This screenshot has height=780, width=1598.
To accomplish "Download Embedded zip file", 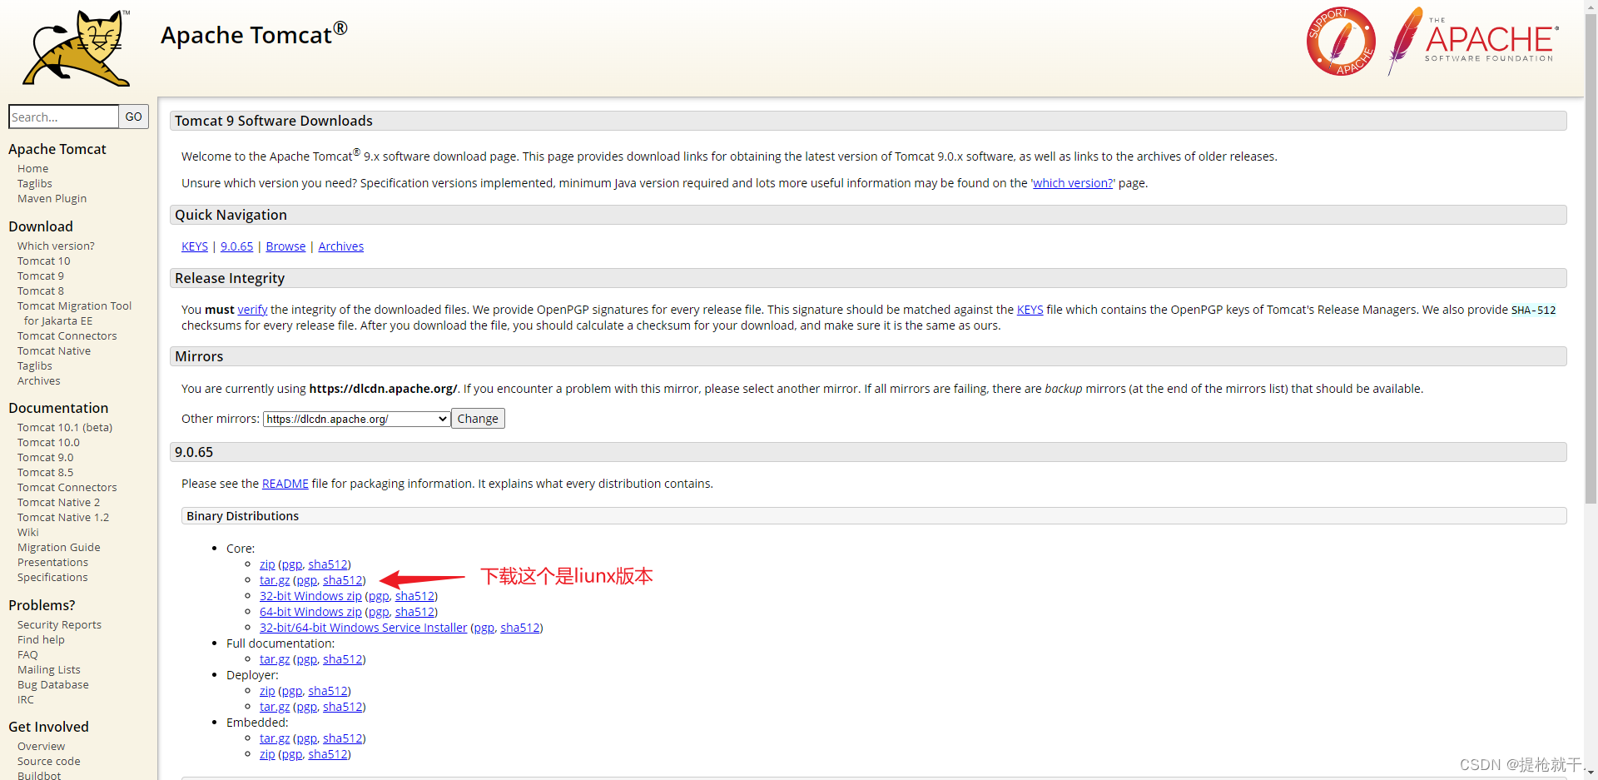I will click(267, 754).
